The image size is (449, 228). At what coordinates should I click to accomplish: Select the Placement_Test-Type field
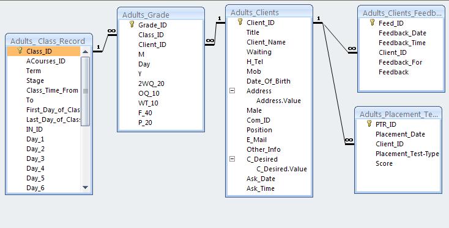(407, 154)
